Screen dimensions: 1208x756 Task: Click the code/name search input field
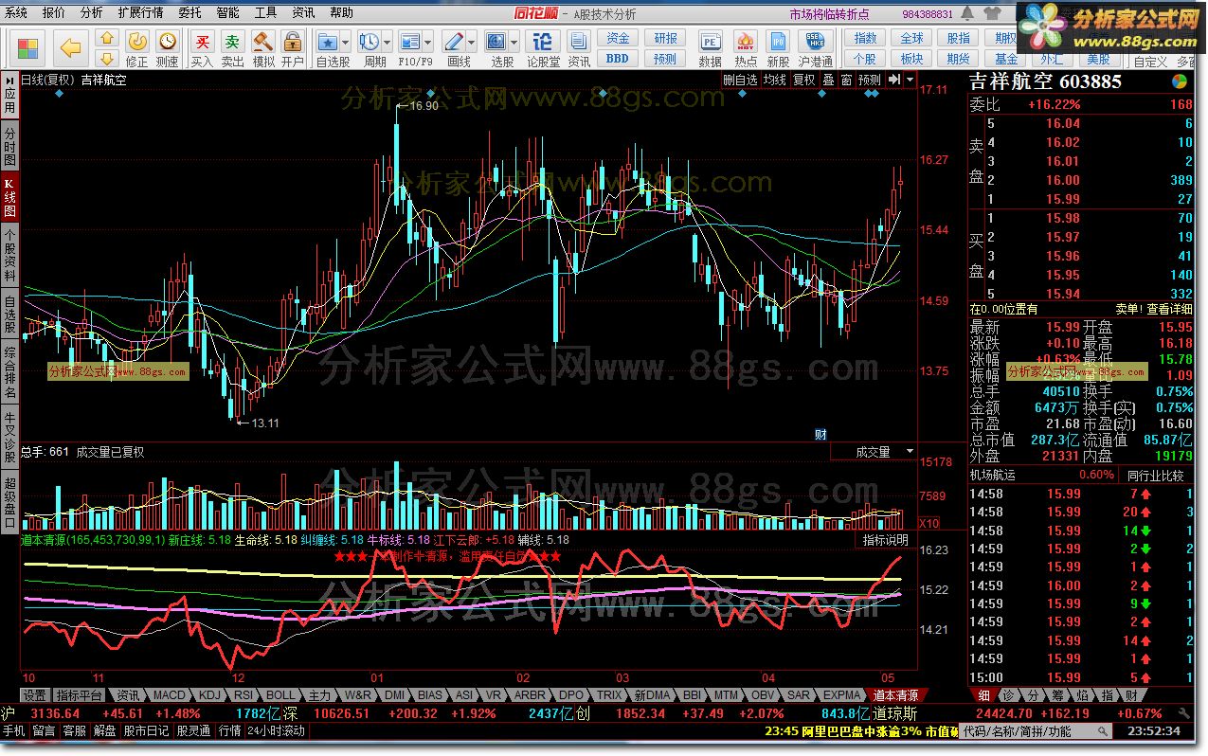point(1035,731)
